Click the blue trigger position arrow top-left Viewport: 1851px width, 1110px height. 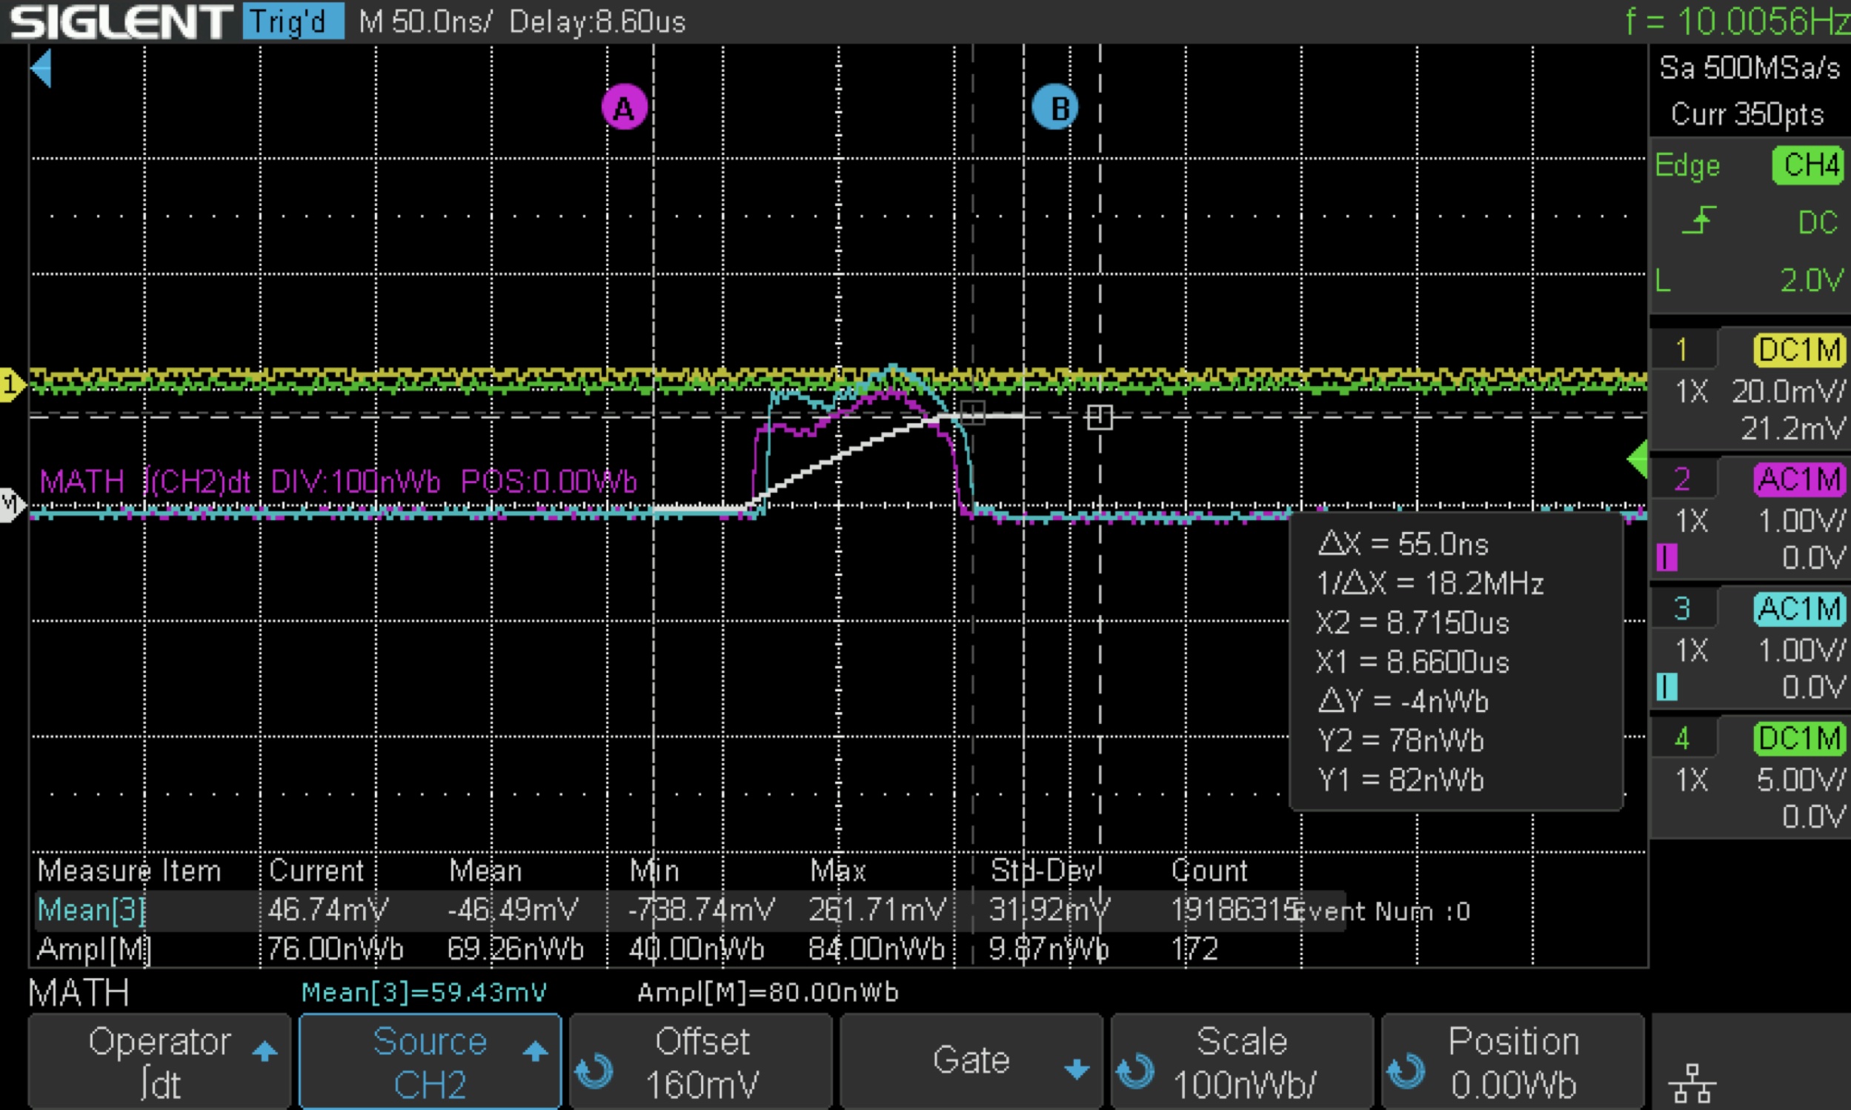(x=41, y=69)
